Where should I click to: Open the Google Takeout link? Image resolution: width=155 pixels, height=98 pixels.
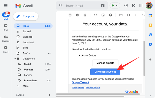pos(80,82)
